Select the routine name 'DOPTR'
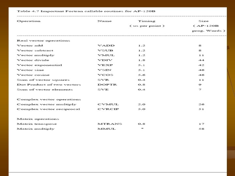Viewport: 235px width, 176px height. (107, 85)
